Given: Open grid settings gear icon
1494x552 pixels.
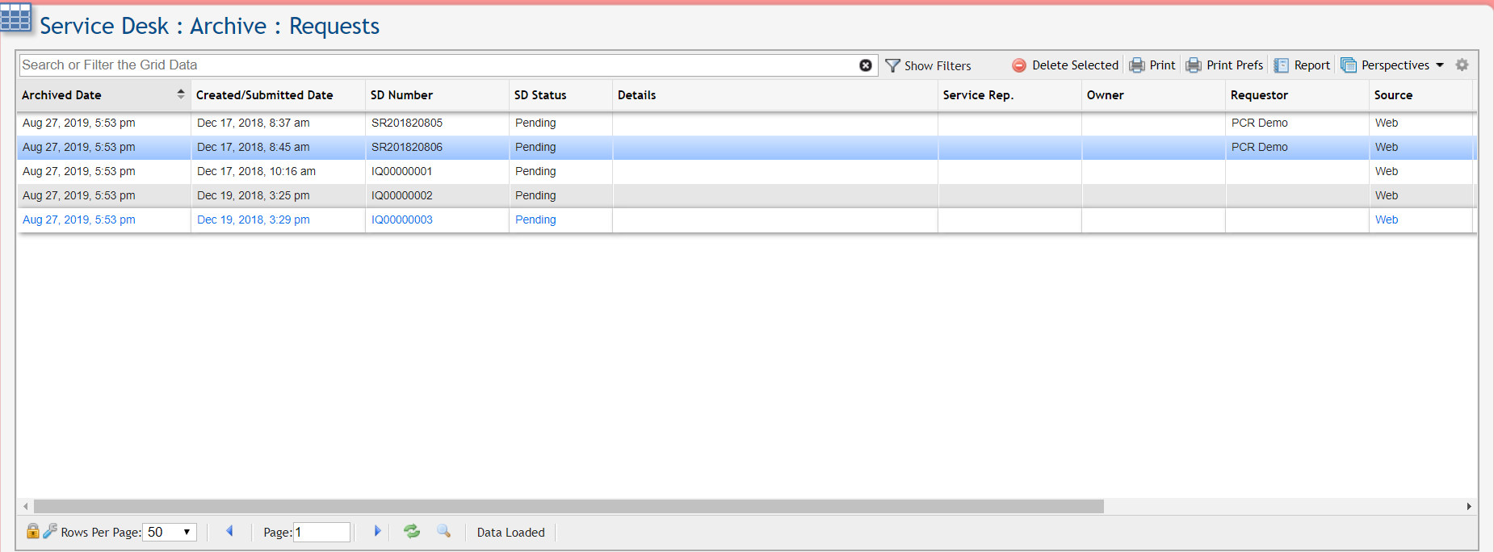Looking at the screenshot, I should coord(1462,65).
